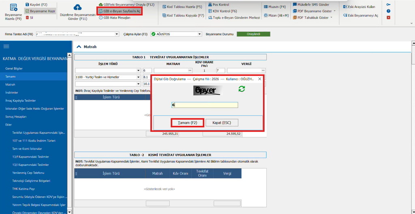
Task: Click the red X icon in ribbon
Action: [x=388, y=18]
